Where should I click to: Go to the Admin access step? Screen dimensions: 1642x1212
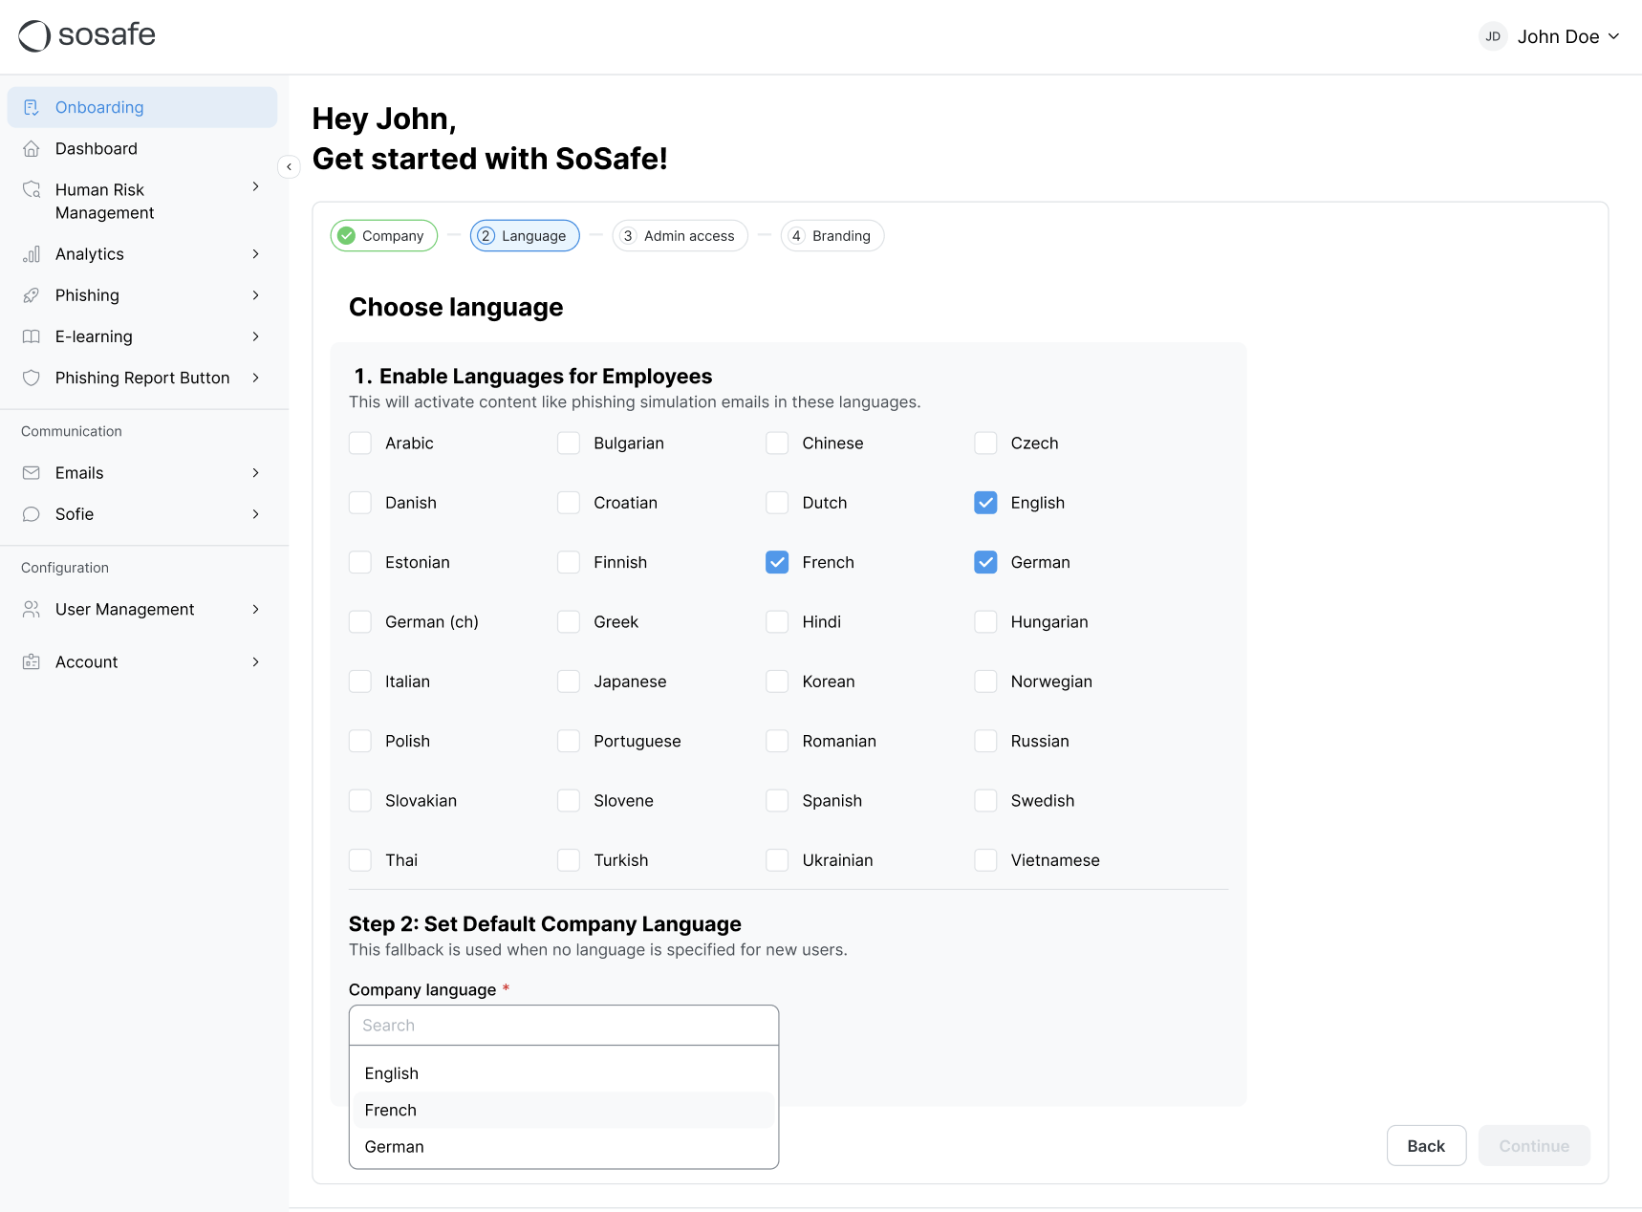[x=680, y=236]
